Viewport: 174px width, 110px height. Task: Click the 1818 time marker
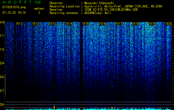coord(135,24)
